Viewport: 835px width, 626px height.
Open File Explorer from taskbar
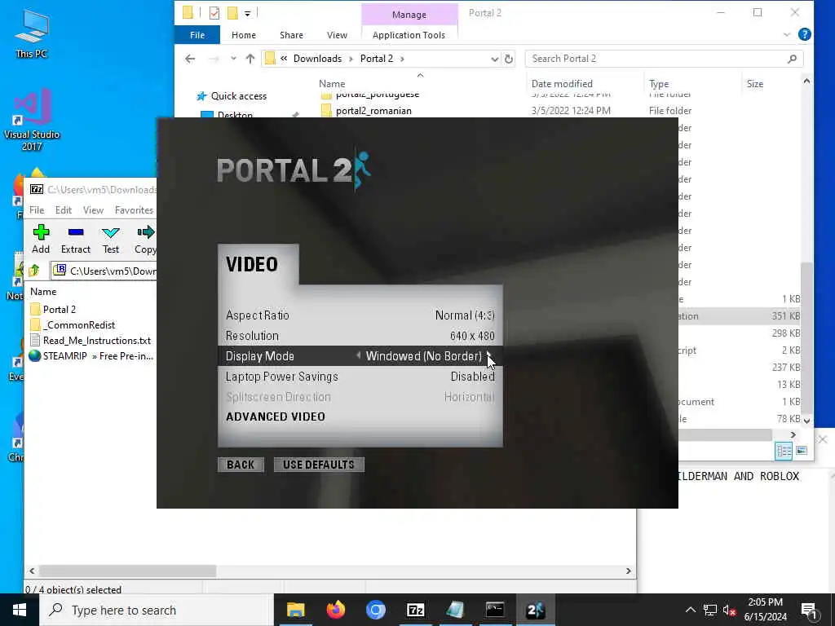click(x=295, y=610)
